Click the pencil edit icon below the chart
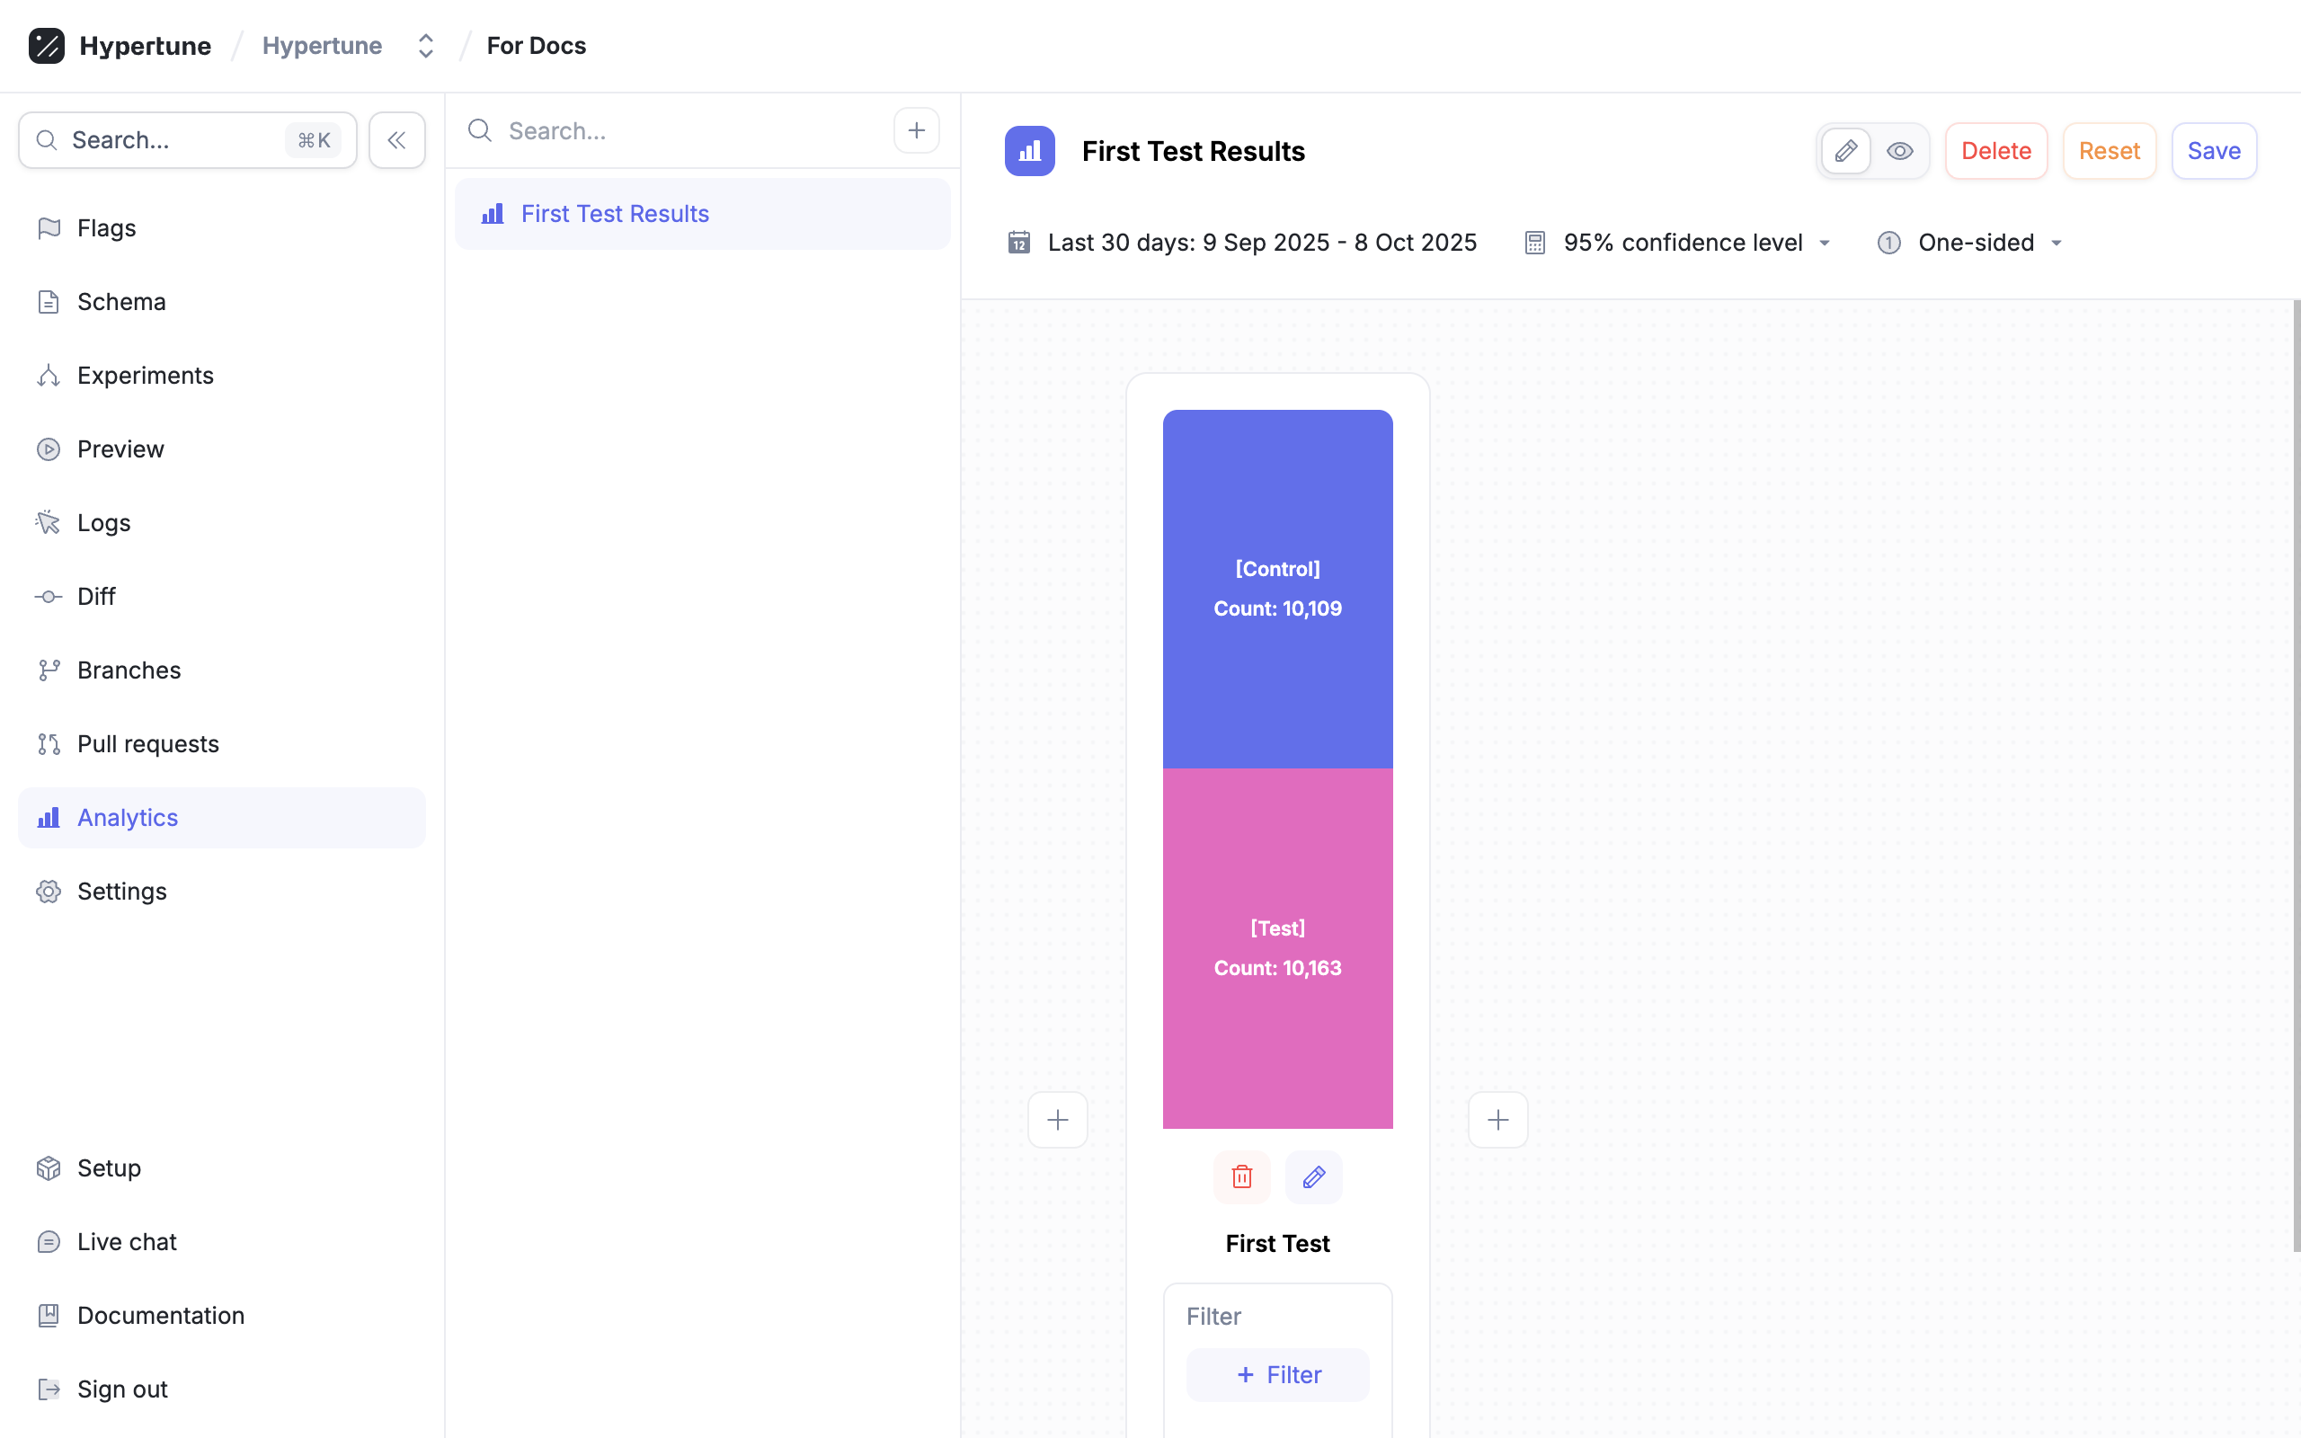Screen dimensions: 2301x1438 click(1314, 1176)
